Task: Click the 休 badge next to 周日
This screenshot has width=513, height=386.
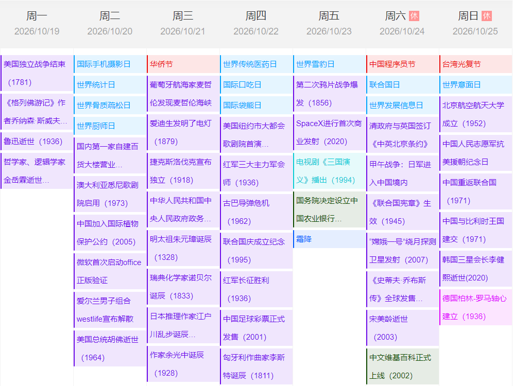Action: point(487,16)
